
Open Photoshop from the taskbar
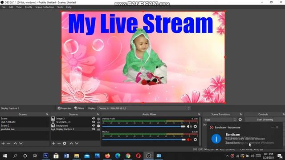(46, 156)
